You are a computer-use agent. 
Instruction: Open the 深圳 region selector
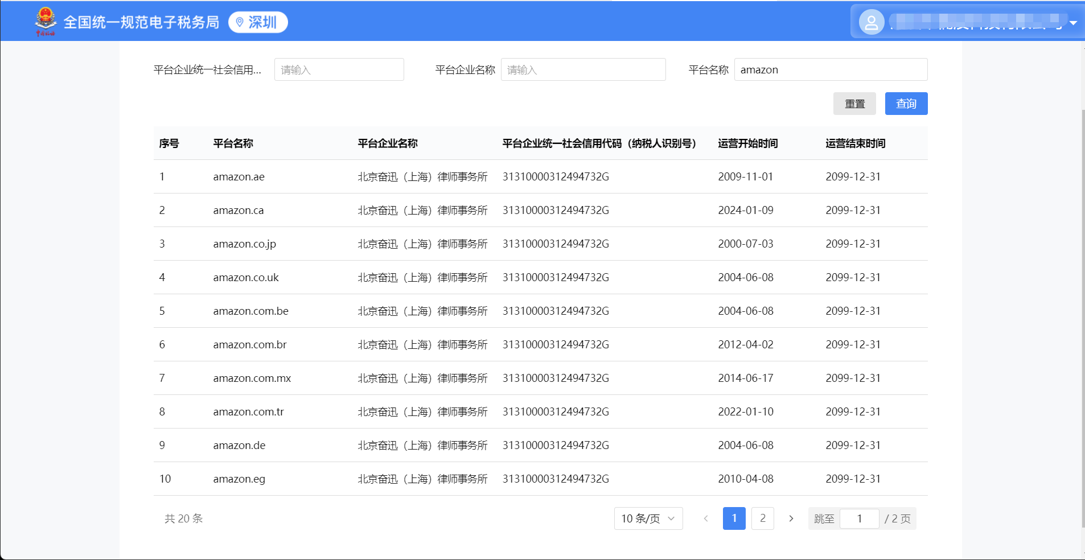tap(262, 22)
